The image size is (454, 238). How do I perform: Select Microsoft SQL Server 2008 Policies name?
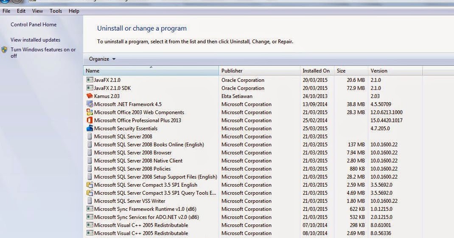132,168
